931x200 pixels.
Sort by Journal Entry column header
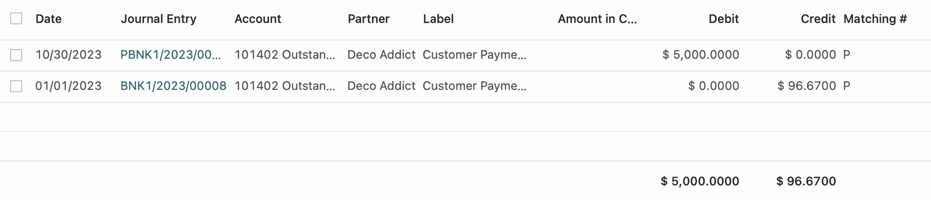pyautogui.click(x=159, y=19)
